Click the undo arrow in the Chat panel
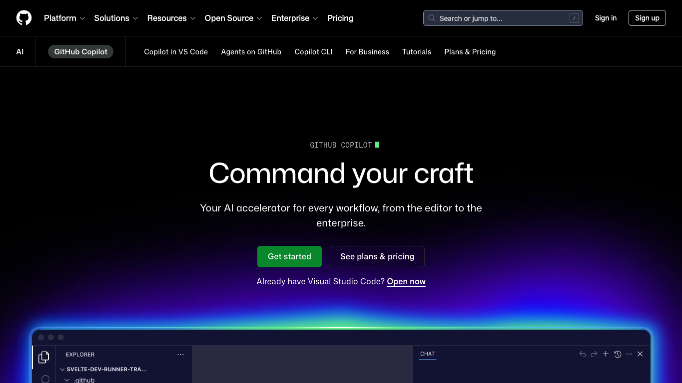The image size is (682, 383). [583, 354]
